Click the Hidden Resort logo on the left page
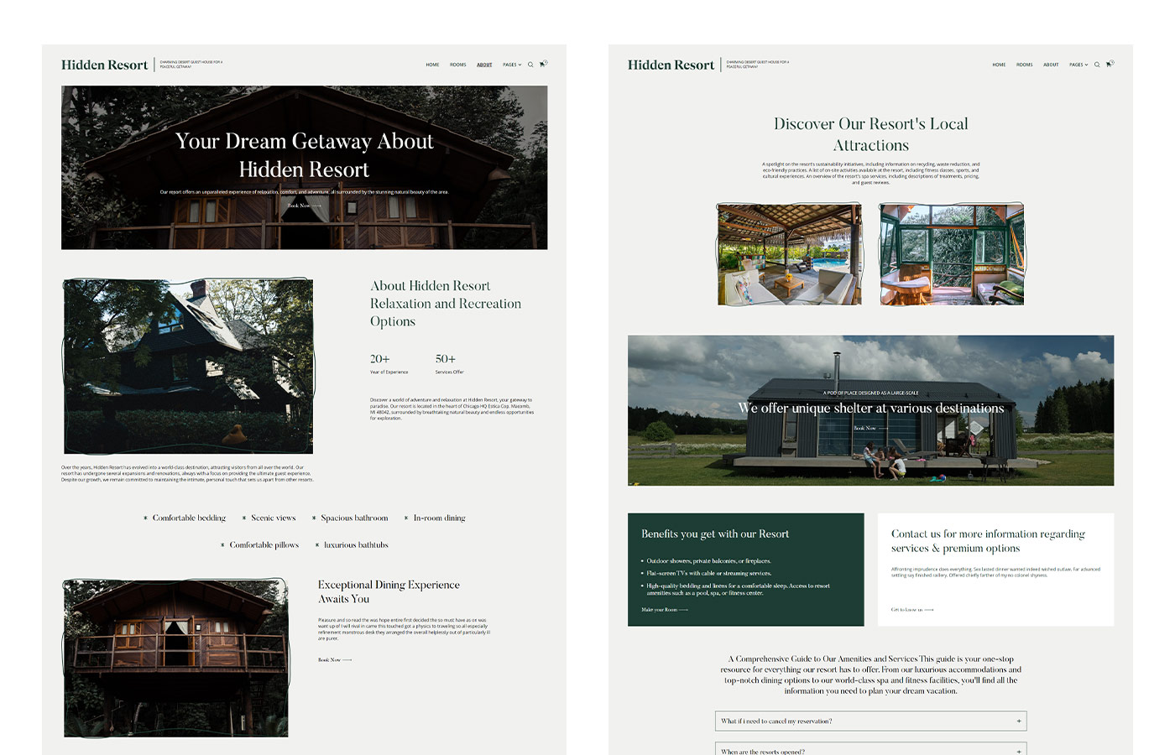 104,65
